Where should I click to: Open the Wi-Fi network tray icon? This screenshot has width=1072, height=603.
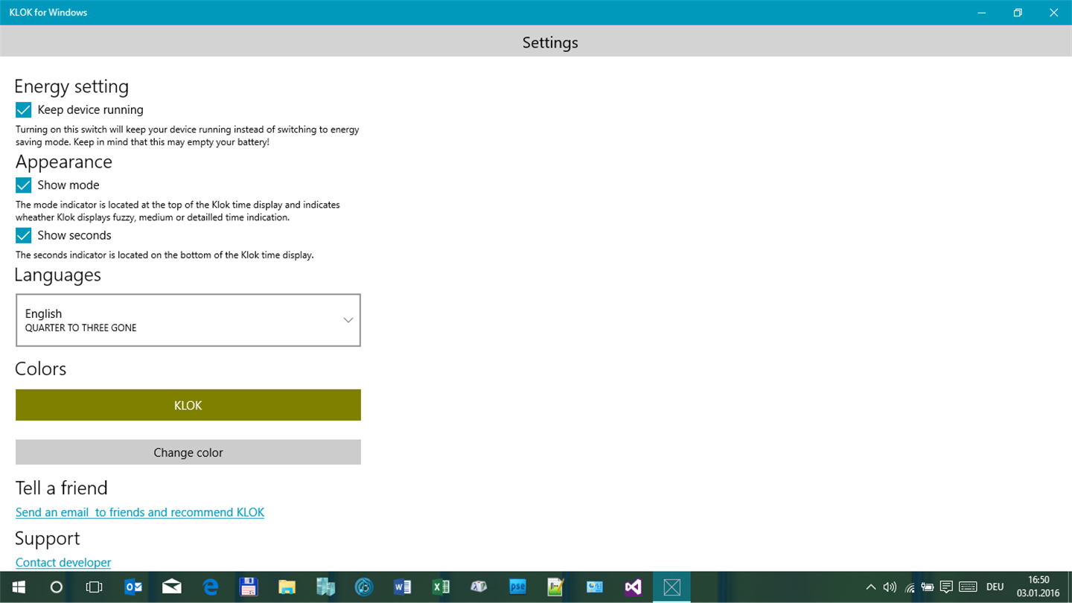(x=909, y=587)
